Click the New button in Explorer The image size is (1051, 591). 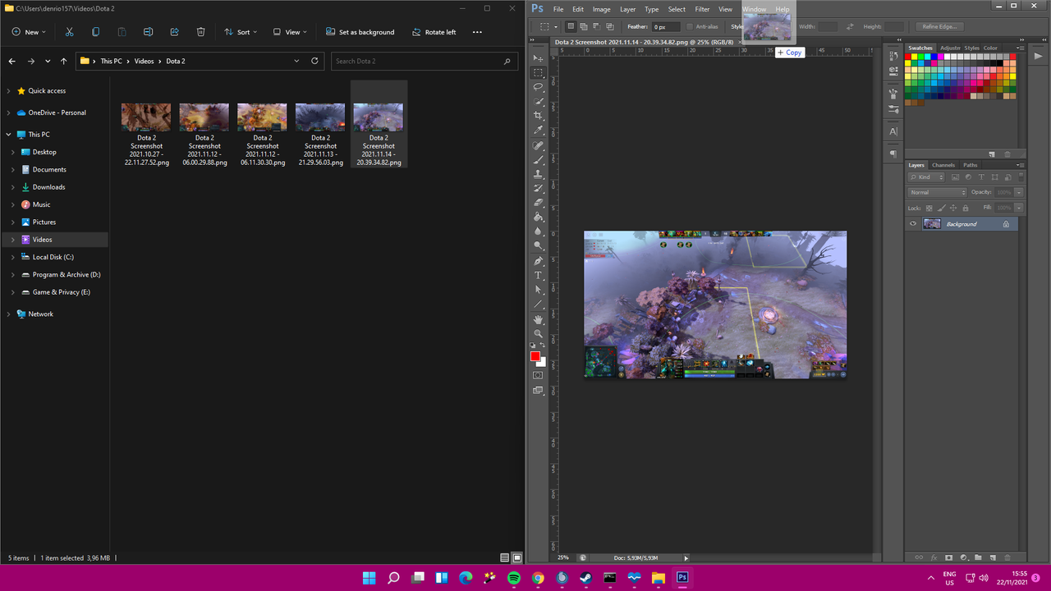pyautogui.click(x=29, y=32)
